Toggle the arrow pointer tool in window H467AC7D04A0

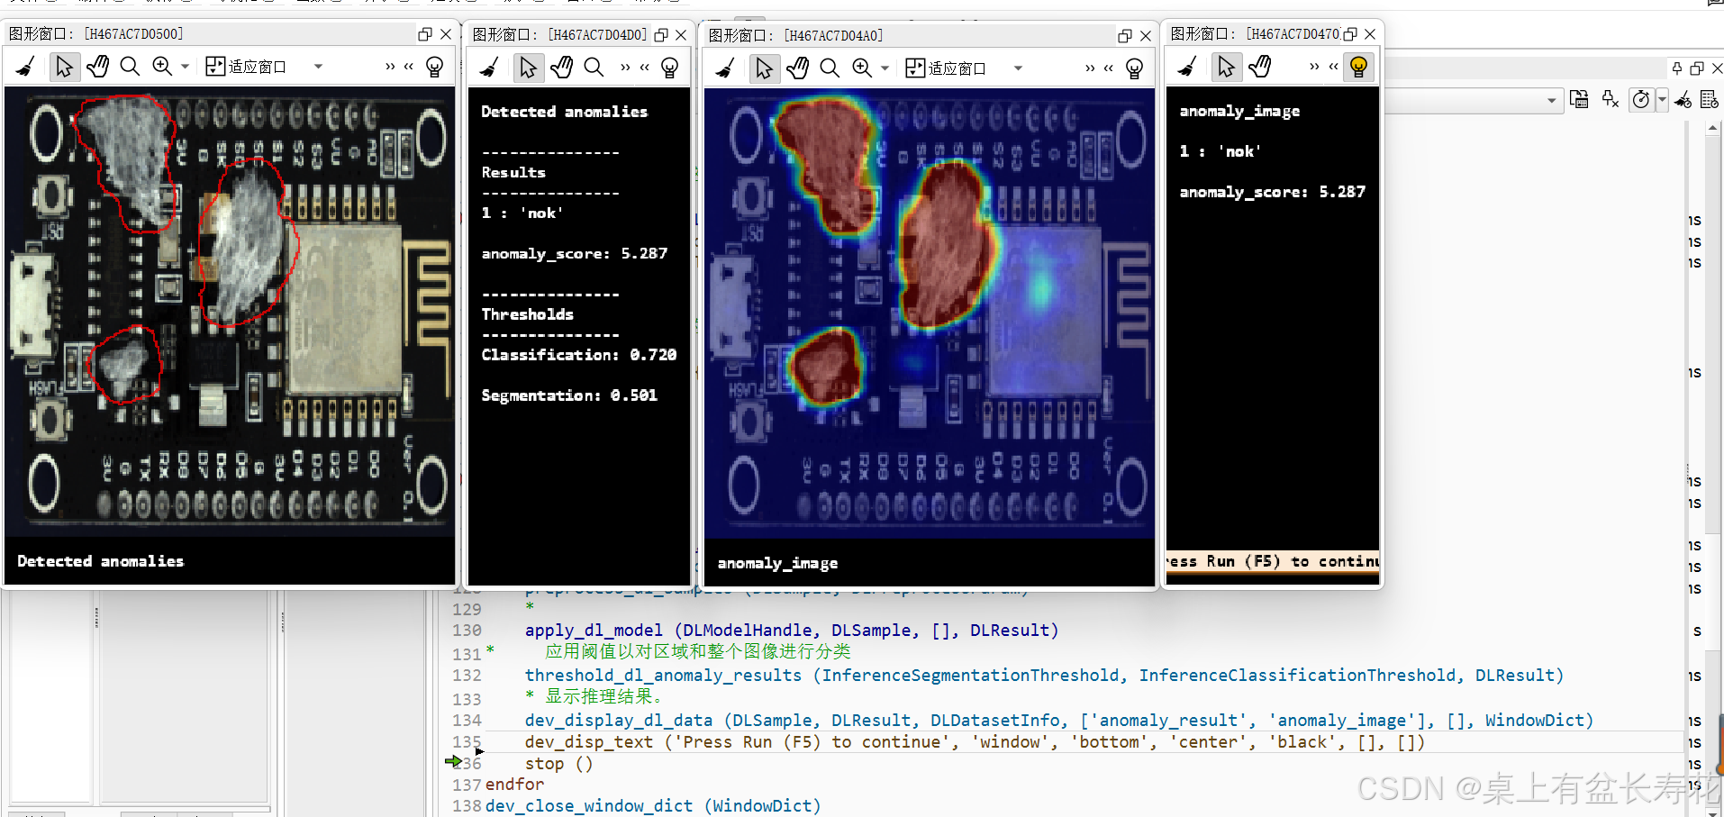point(764,68)
